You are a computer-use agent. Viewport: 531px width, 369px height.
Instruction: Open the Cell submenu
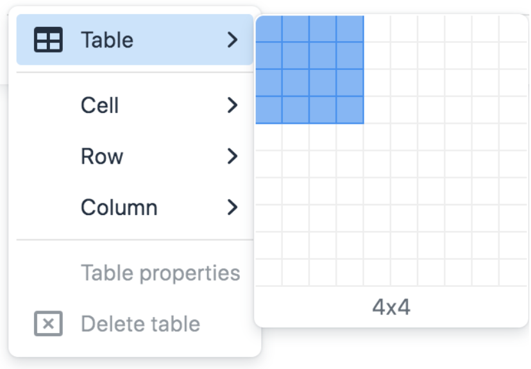(x=100, y=105)
